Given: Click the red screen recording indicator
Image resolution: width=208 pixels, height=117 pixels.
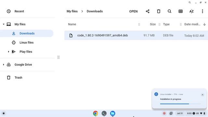Looking at the screenshot, I should click(164, 113).
